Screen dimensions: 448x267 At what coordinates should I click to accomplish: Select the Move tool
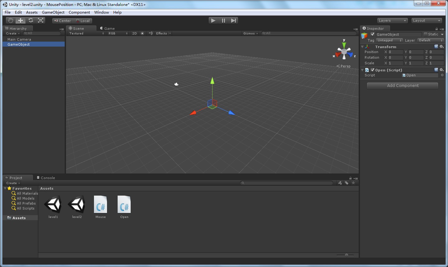(x=20, y=20)
